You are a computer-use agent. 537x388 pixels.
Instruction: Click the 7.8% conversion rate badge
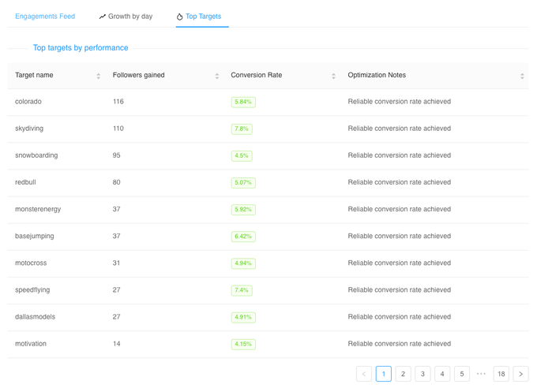click(242, 129)
